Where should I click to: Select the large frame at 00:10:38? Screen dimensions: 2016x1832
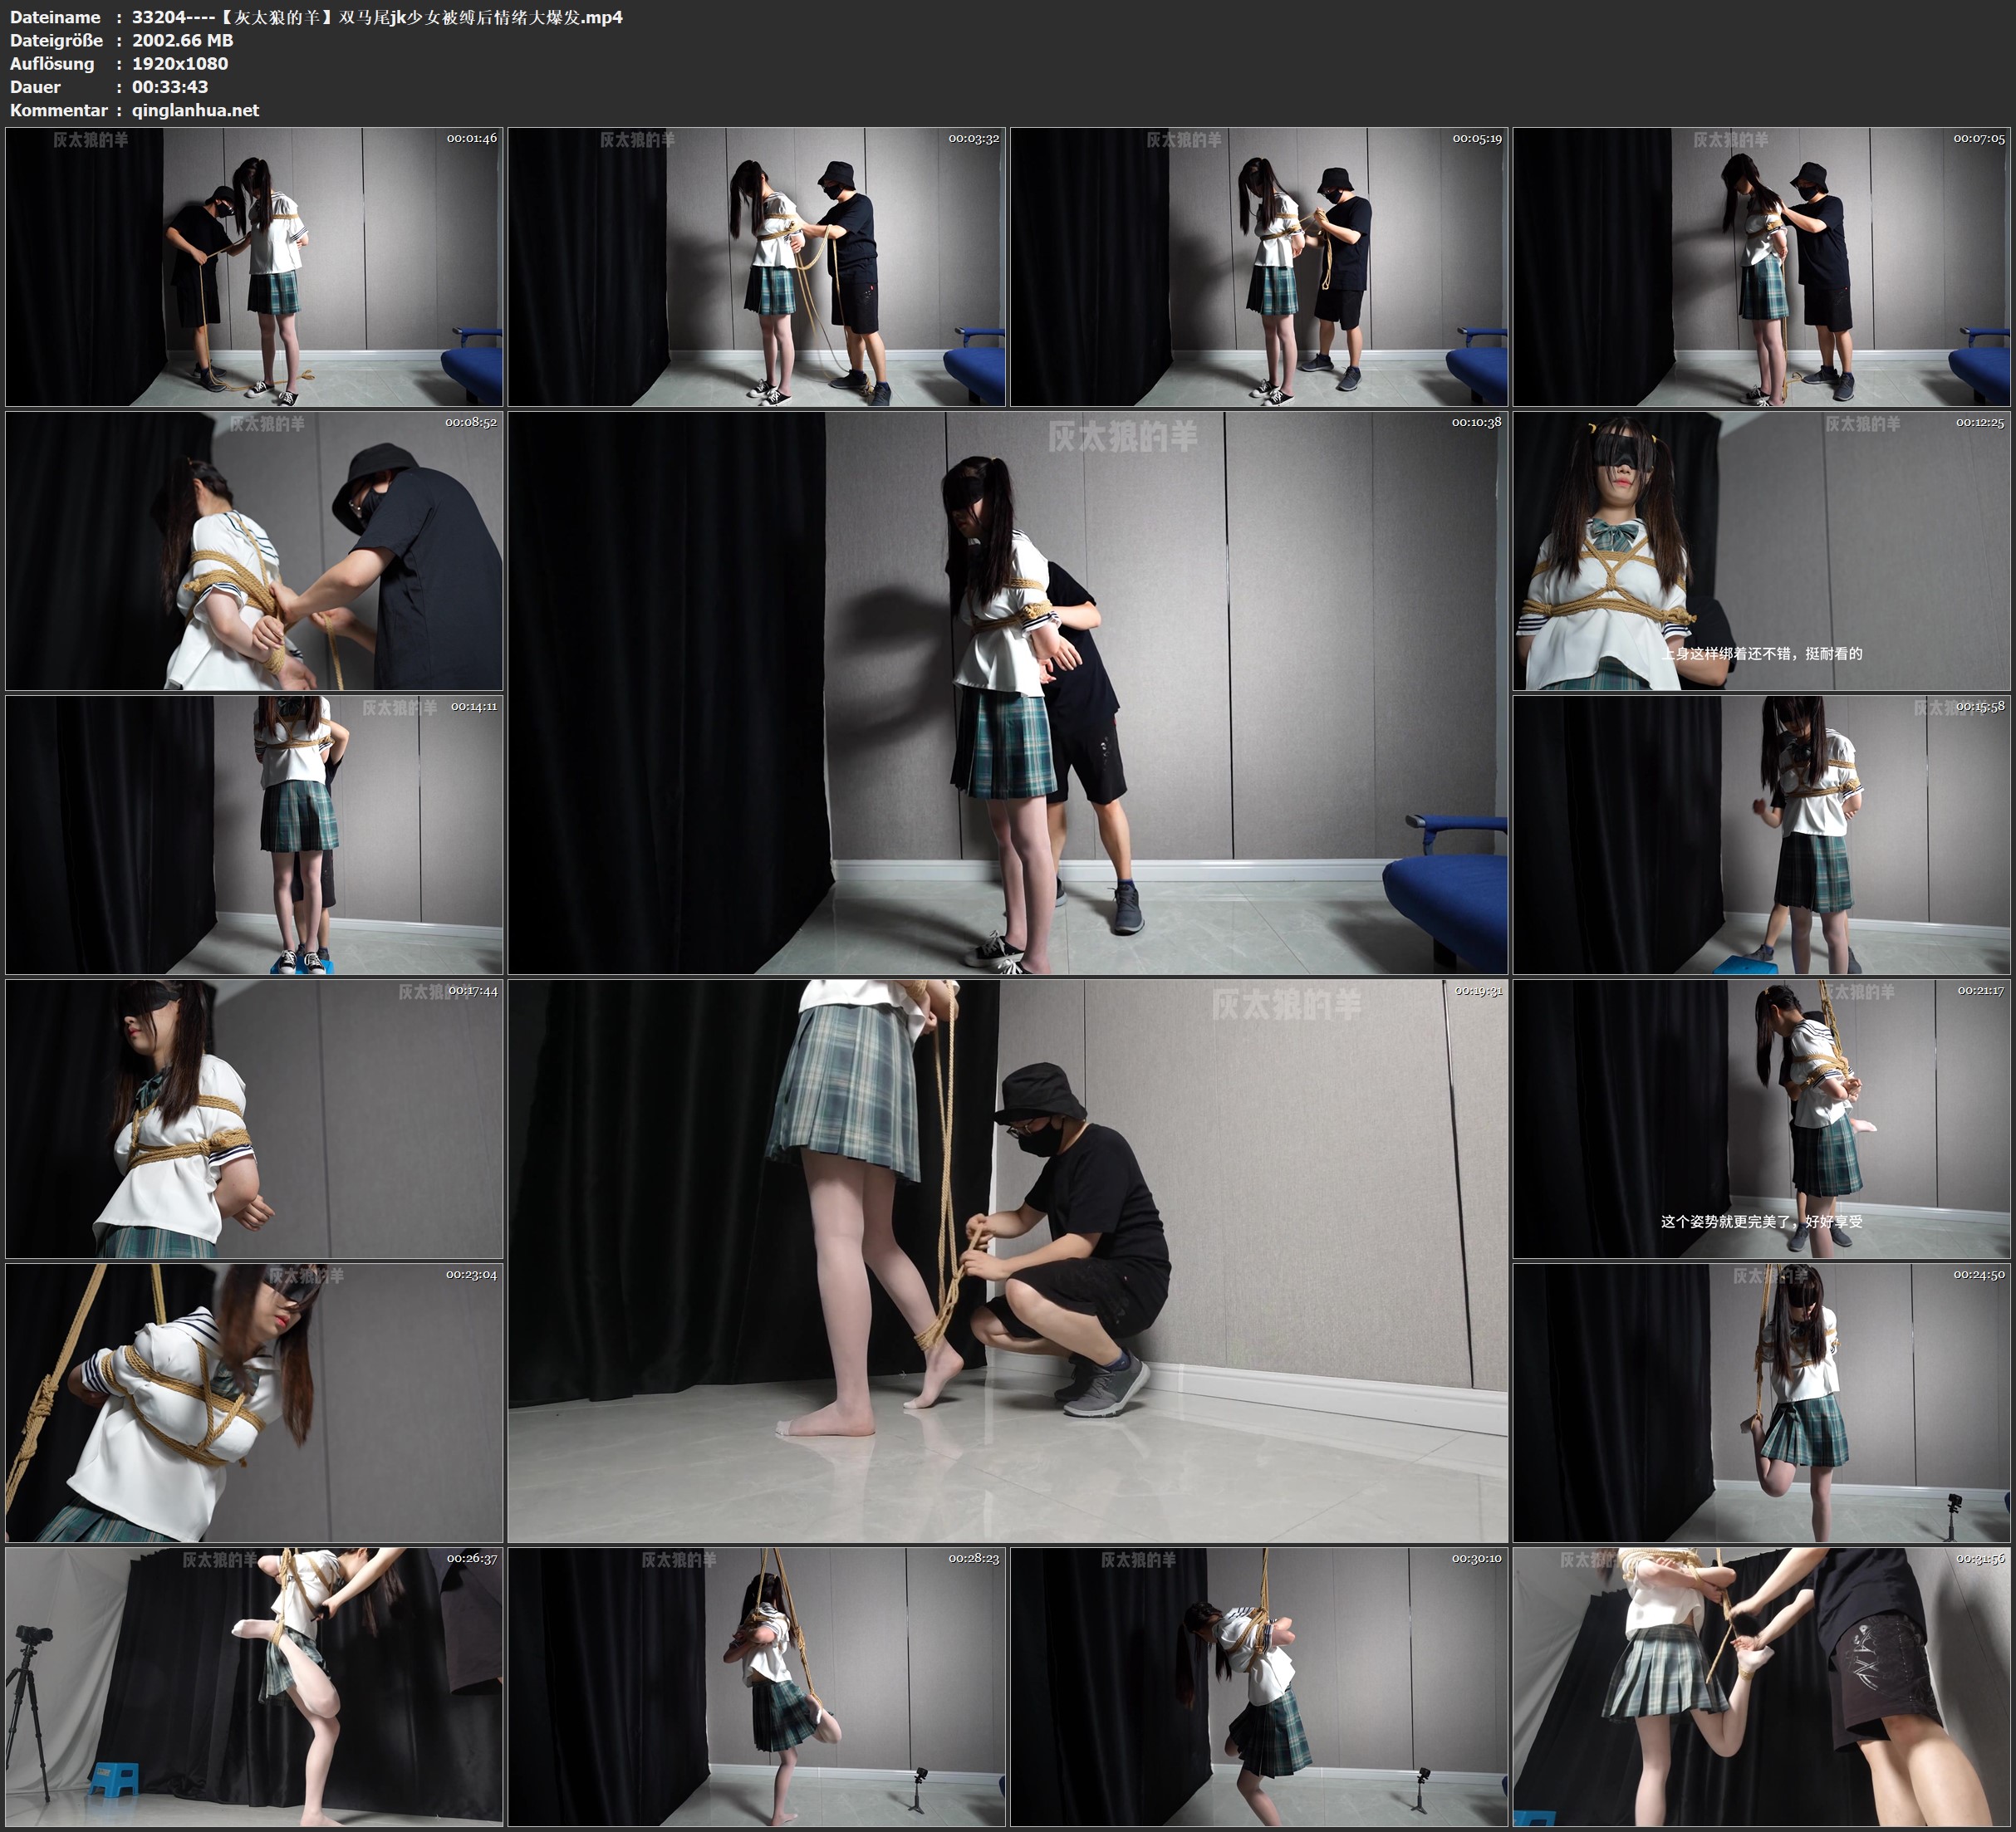(x=1007, y=692)
